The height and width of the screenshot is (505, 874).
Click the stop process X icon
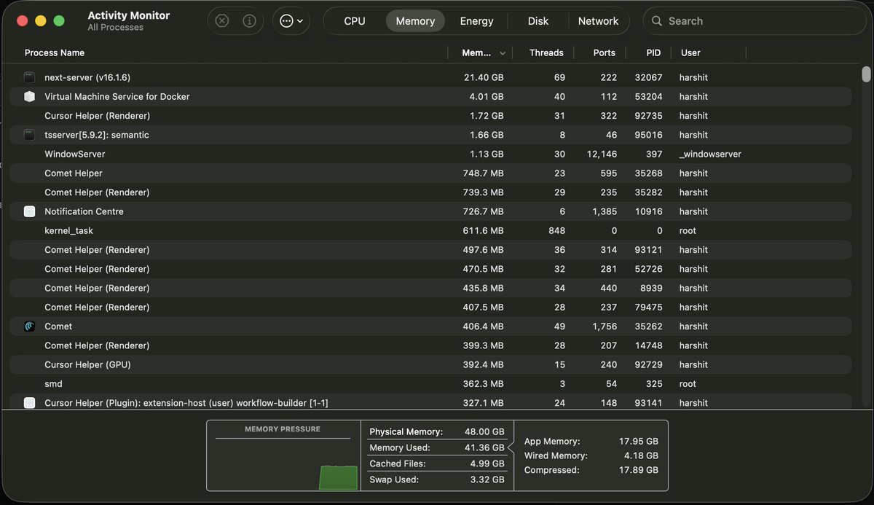222,21
